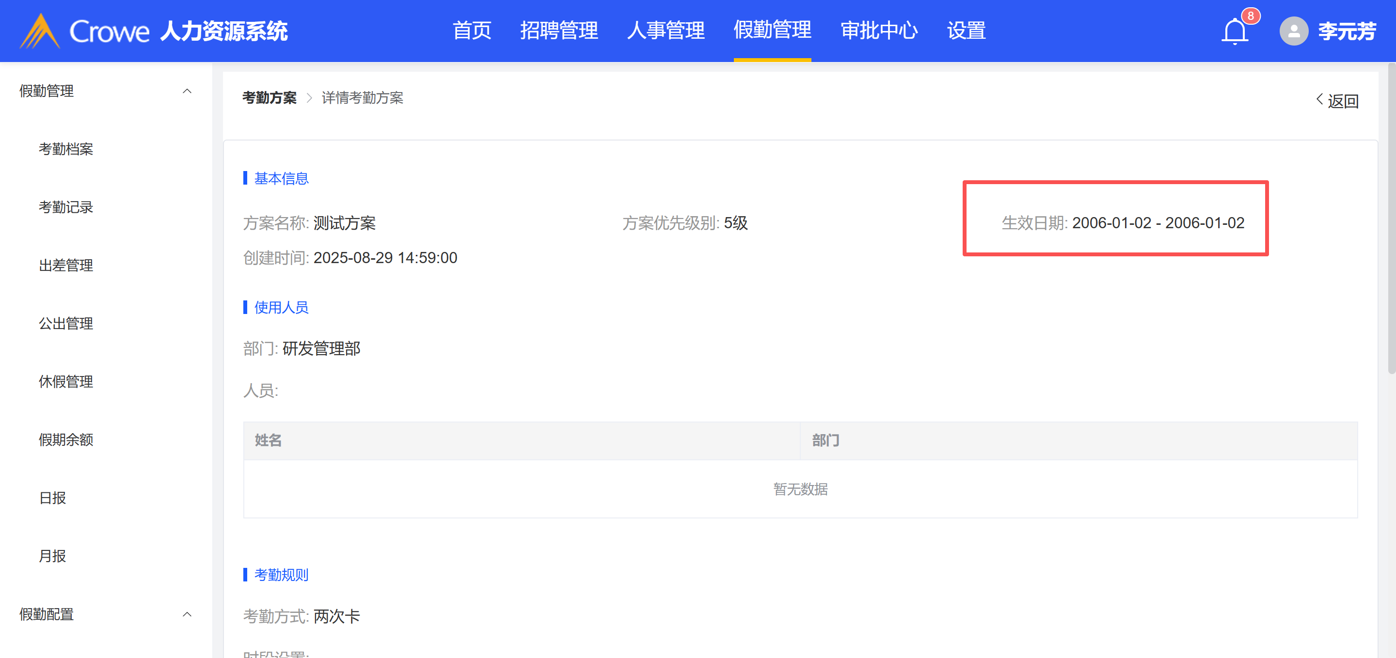Go to 首页 in top navigation

[x=472, y=31]
